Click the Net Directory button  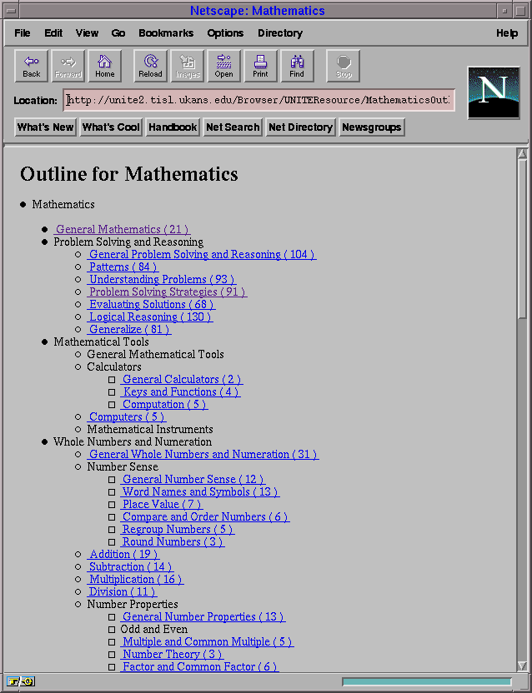tap(300, 127)
